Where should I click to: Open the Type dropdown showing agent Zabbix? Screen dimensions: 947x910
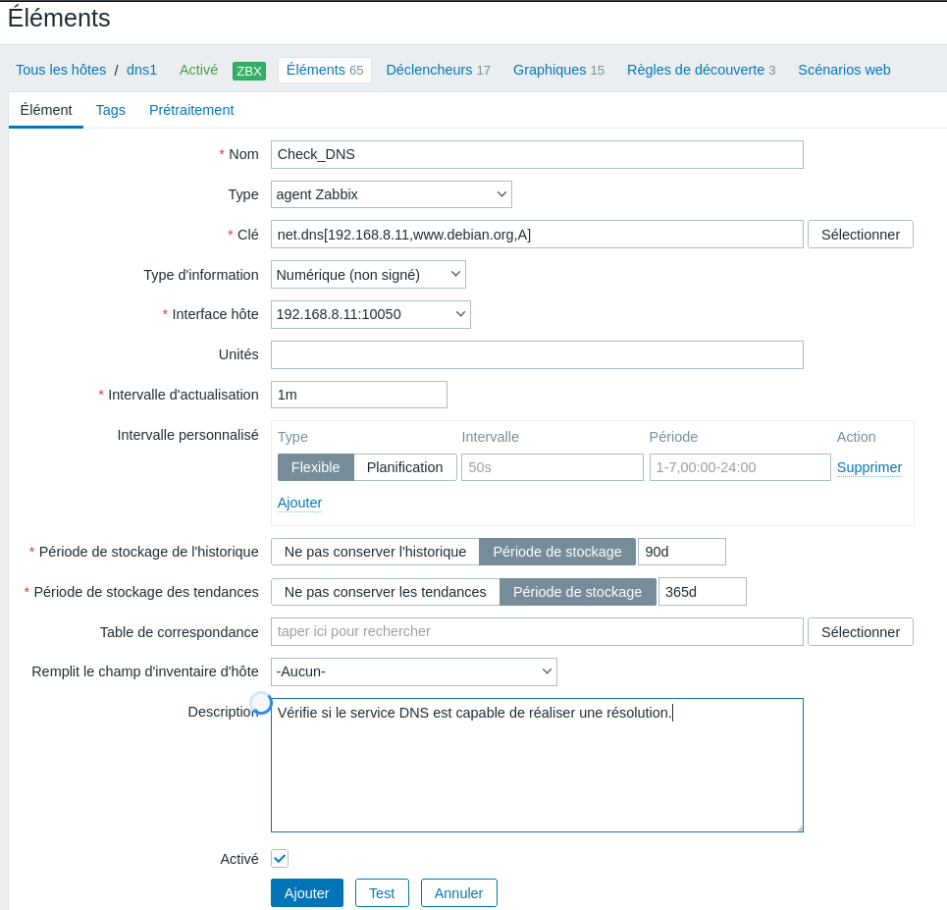click(391, 194)
